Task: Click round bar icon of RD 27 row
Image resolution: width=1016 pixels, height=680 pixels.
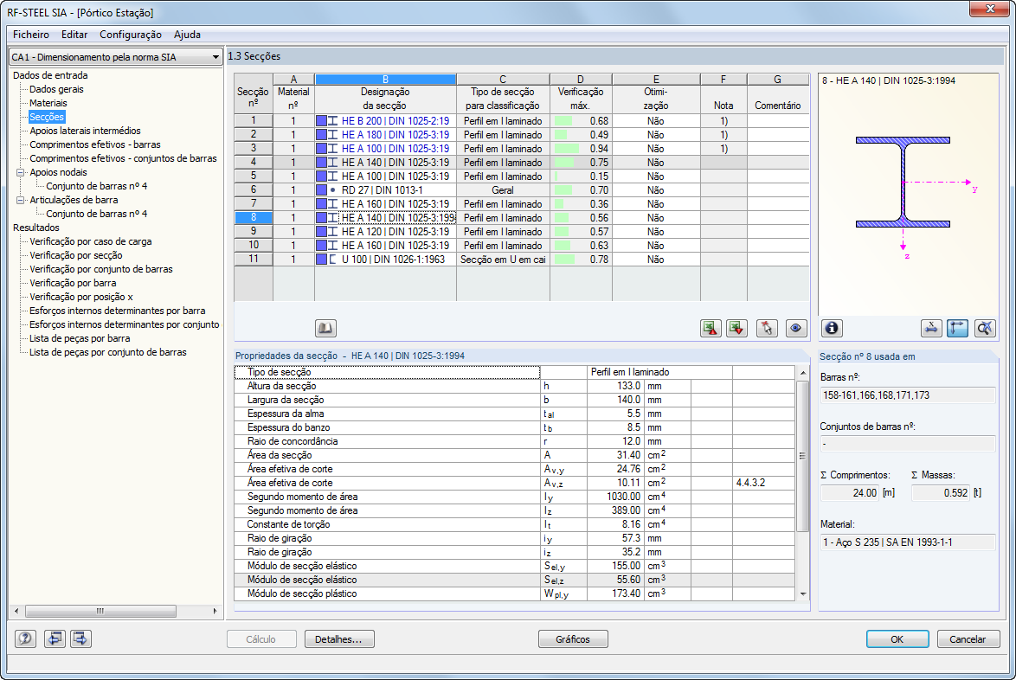Action: click(x=333, y=190)
